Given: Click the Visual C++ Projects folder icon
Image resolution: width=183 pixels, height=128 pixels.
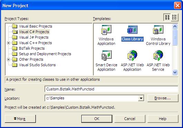Looking at the screenshot, I should tap(15, 43).
